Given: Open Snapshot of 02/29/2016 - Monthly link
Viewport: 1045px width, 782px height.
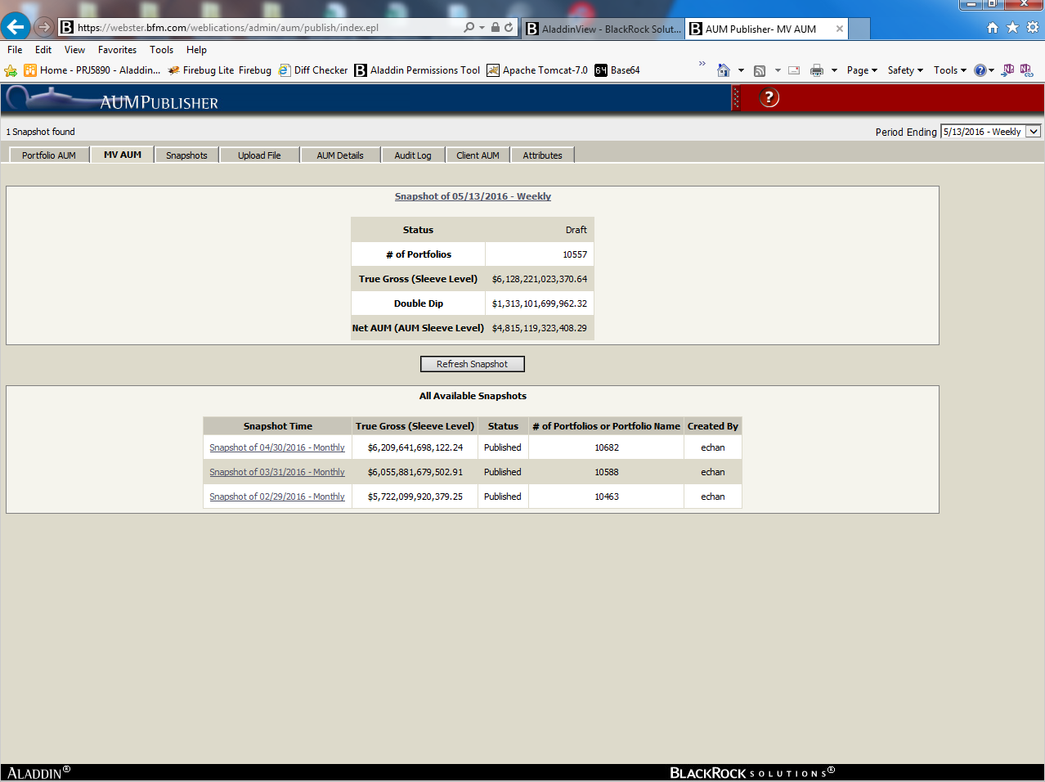Looking at the screenshot, I should pyautogui.click(x=277, y=497).
